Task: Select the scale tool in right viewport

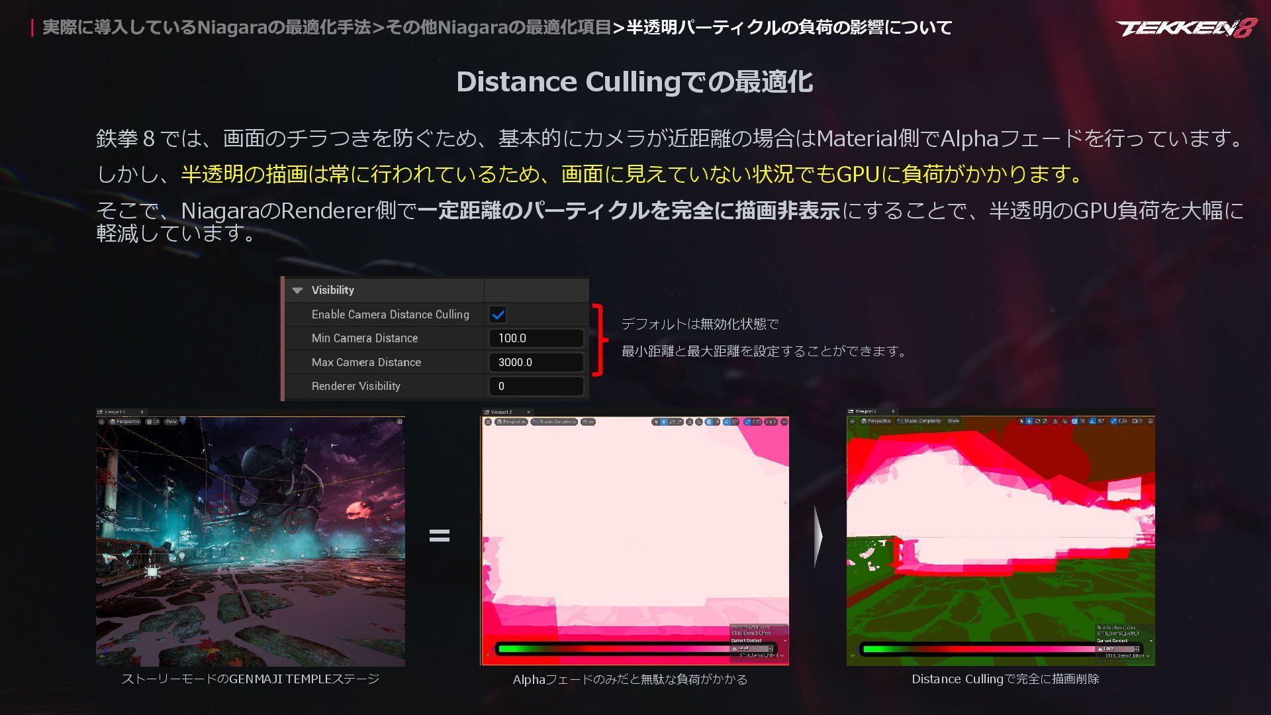Action: [1045, 421]
